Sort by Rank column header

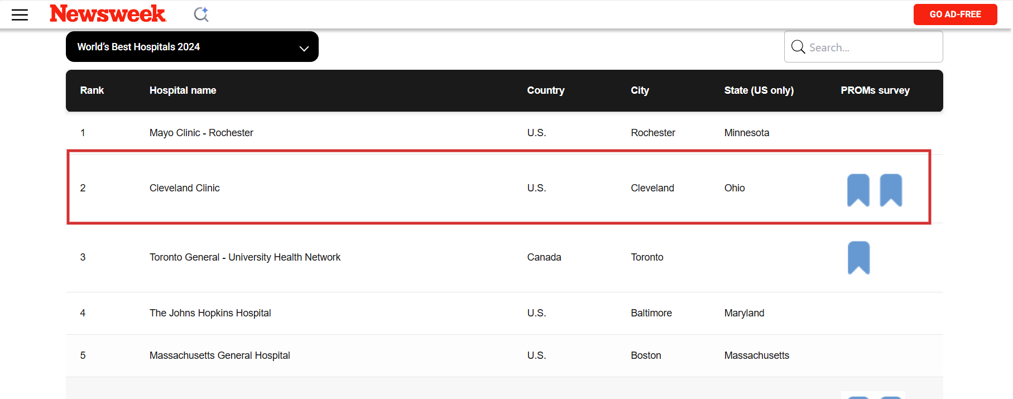pyautogui.click(x=92, y=90)
